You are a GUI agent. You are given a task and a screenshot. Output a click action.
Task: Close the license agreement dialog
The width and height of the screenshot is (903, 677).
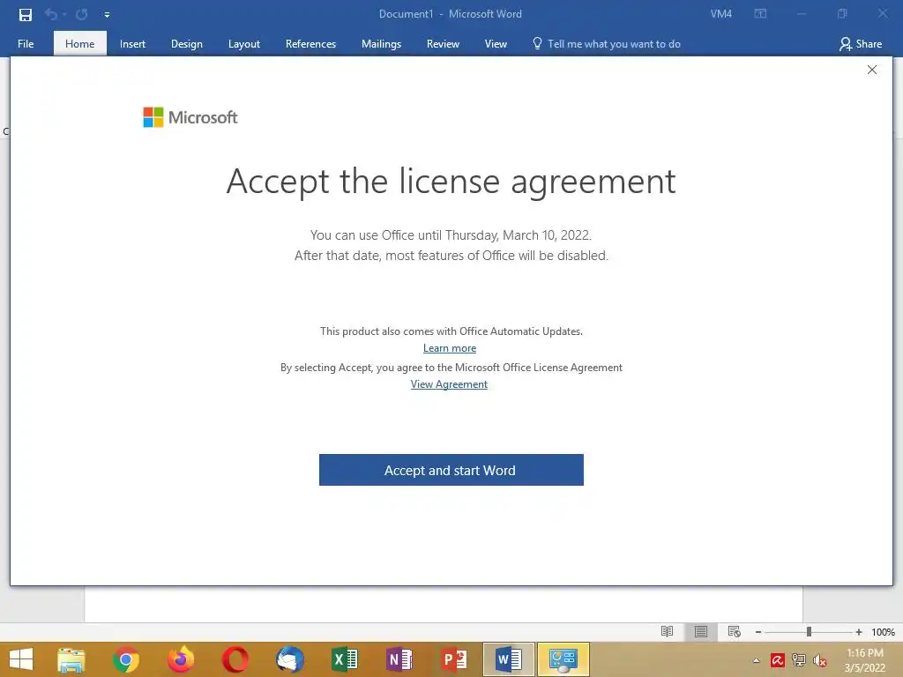(872, 70)
